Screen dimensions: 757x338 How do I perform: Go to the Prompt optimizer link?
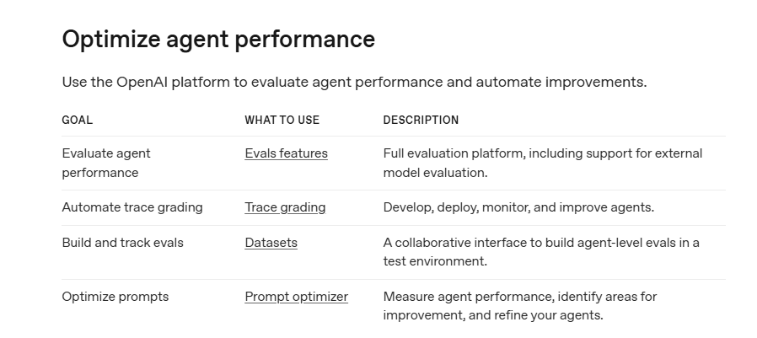click(296, 297)
